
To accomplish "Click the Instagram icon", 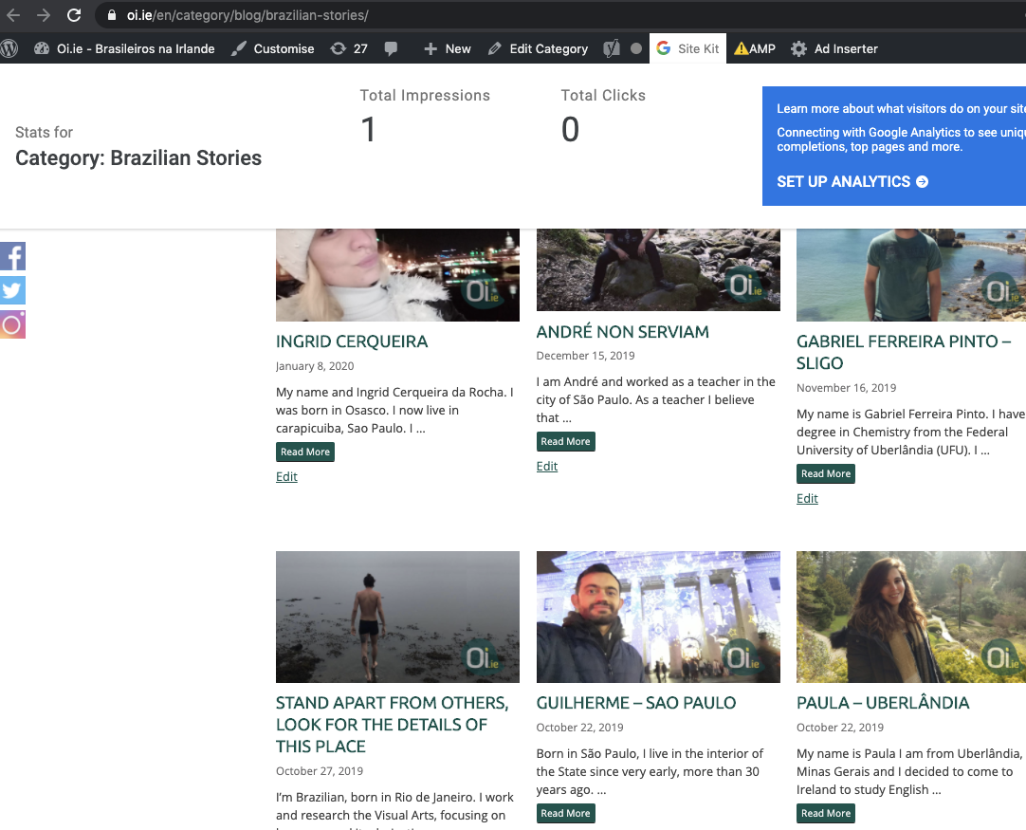I will (x=12, y=324).
